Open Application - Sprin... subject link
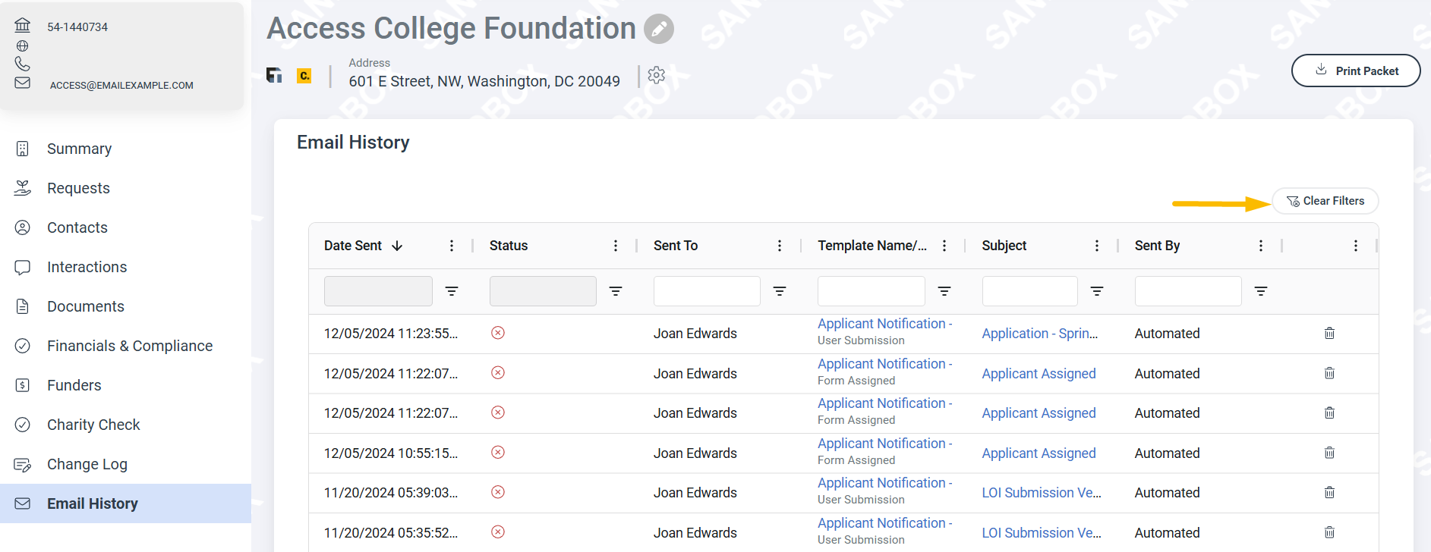The image size is (1431, 552). (x=1039, y=334)
